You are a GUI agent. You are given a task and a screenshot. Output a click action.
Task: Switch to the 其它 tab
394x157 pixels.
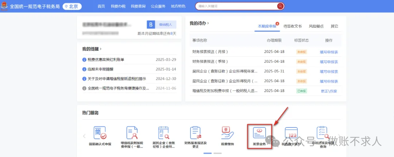(335, 26)
